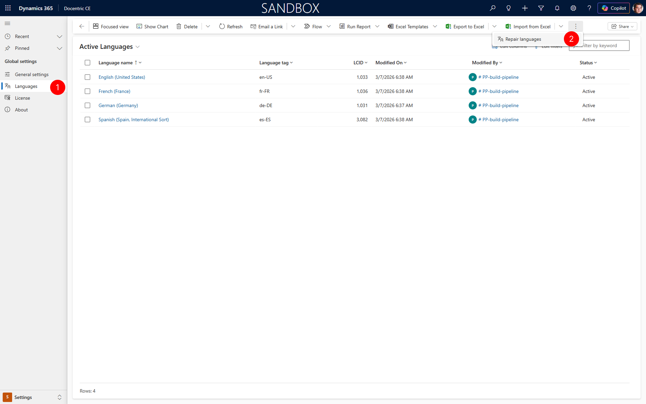Toggle the select-all rows checkbox
This screenshot has height=404, width=646.
(87, 63)
